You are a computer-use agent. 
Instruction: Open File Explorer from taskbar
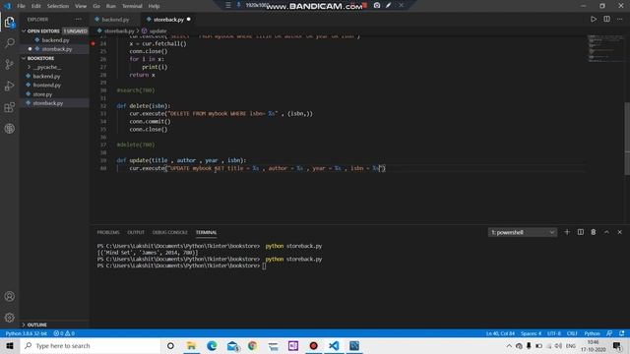click(191, 345)
